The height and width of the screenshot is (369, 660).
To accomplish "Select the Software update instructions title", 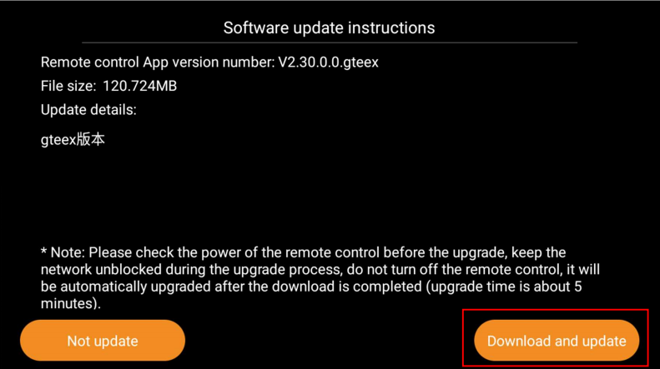I will tap(329, 27).
